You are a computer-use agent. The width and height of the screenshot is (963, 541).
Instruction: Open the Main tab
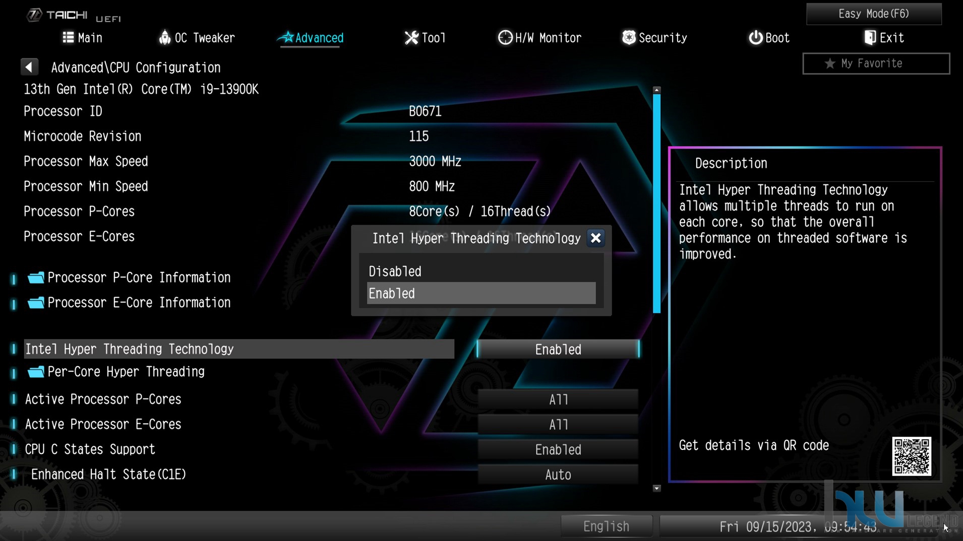click(82, 38)
